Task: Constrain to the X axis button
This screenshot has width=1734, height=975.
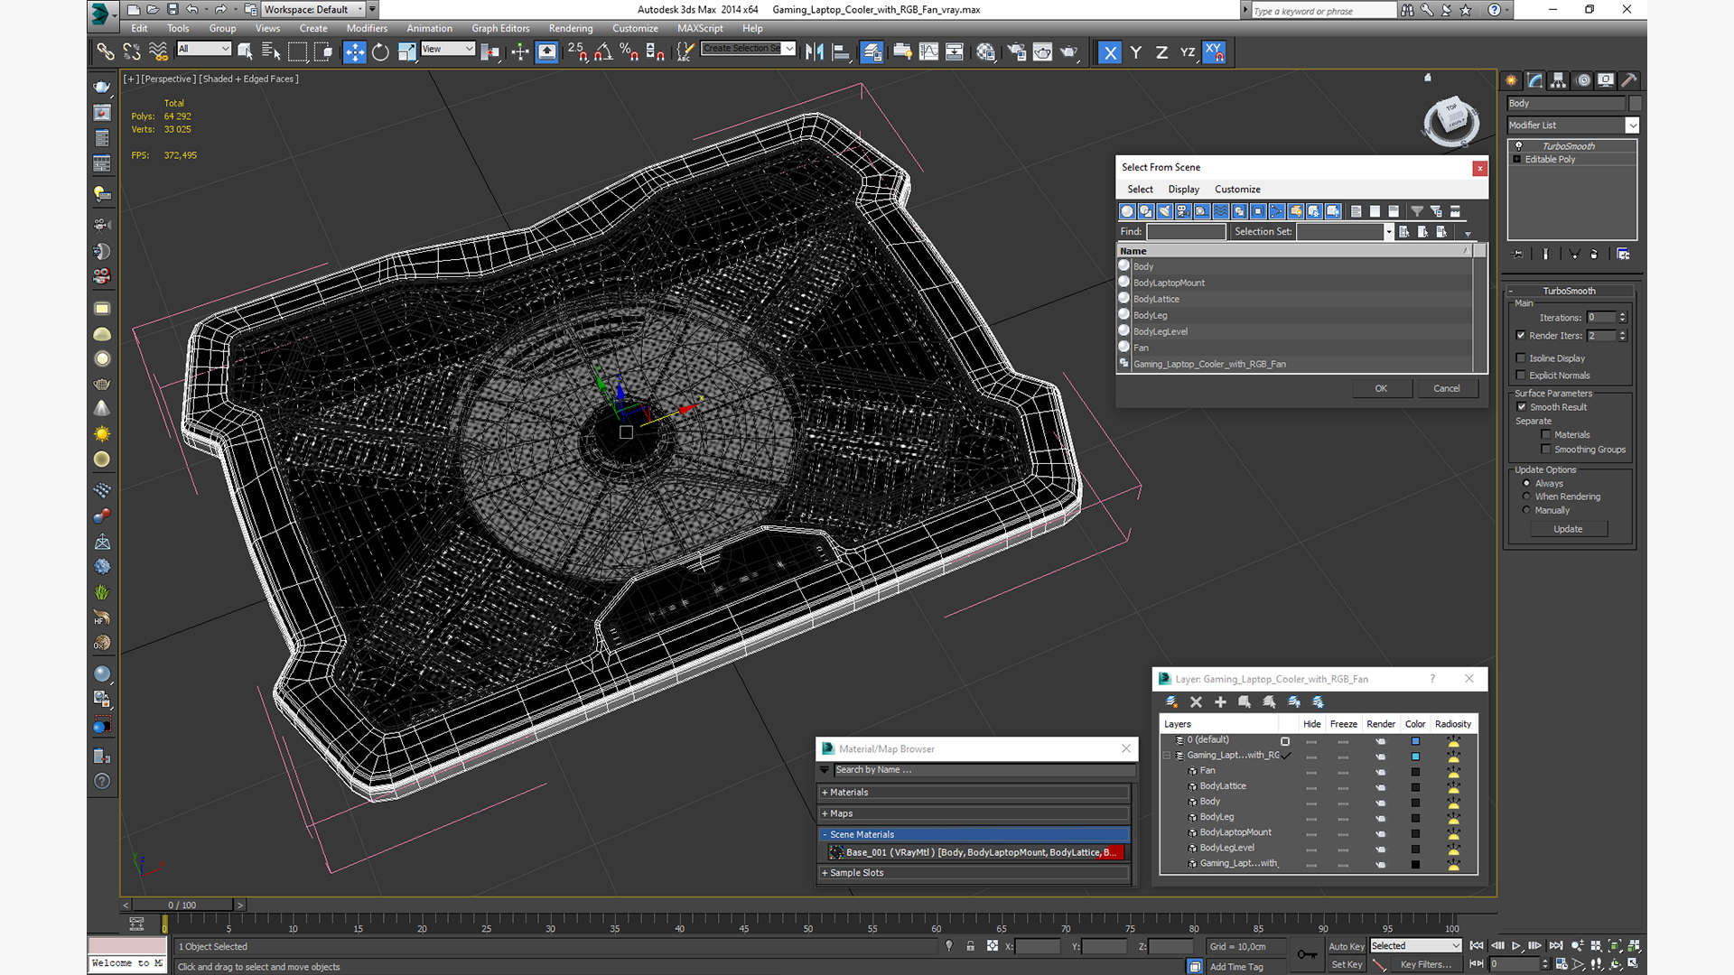Action: (1110, 52)
